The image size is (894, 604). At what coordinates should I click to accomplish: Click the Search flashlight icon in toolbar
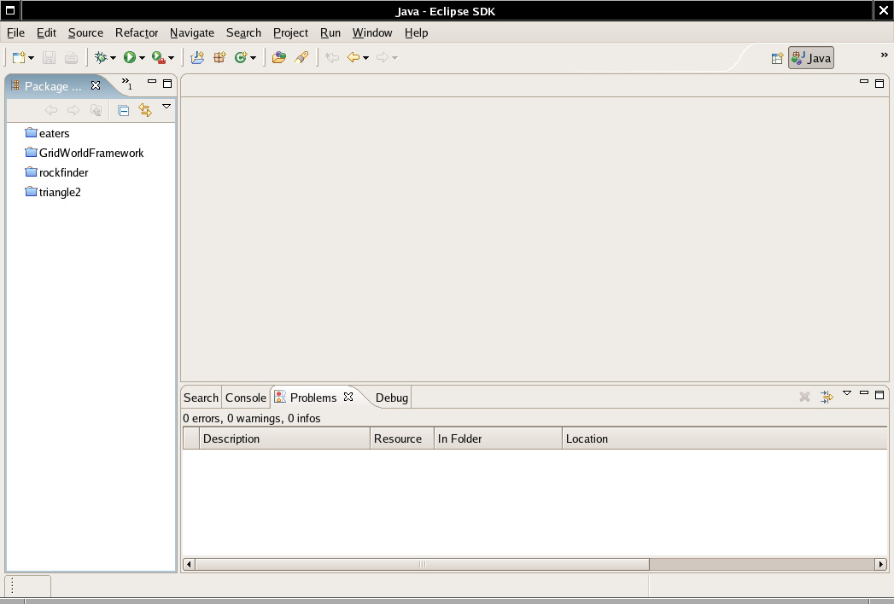pyautogui.click(x=301, y=57)
